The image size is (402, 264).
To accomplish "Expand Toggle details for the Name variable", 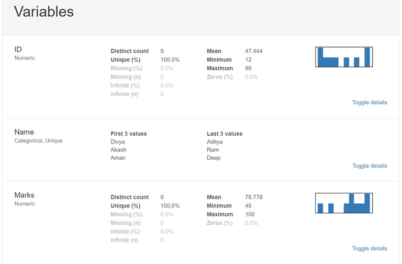I will point(369,166).
